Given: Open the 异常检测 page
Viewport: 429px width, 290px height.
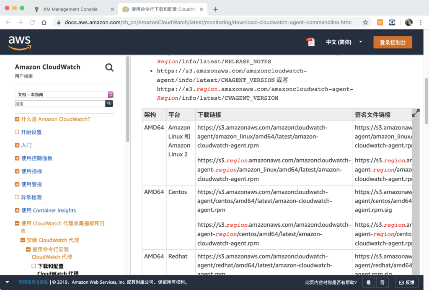Looking at the screenshot, I should (x=31, y=197).
